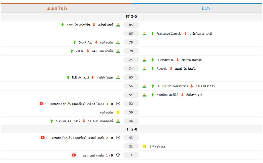This screenshot has height=163, width=263.
Task: Click the substitution icon beside F.Loyola
Action: (x=144, y=68)
